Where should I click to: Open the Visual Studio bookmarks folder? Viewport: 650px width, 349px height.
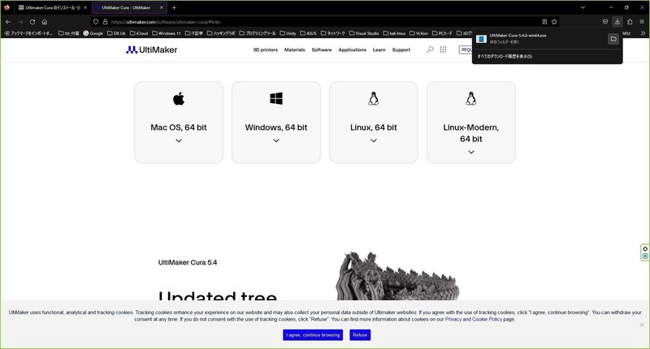(x=364, y=33)
